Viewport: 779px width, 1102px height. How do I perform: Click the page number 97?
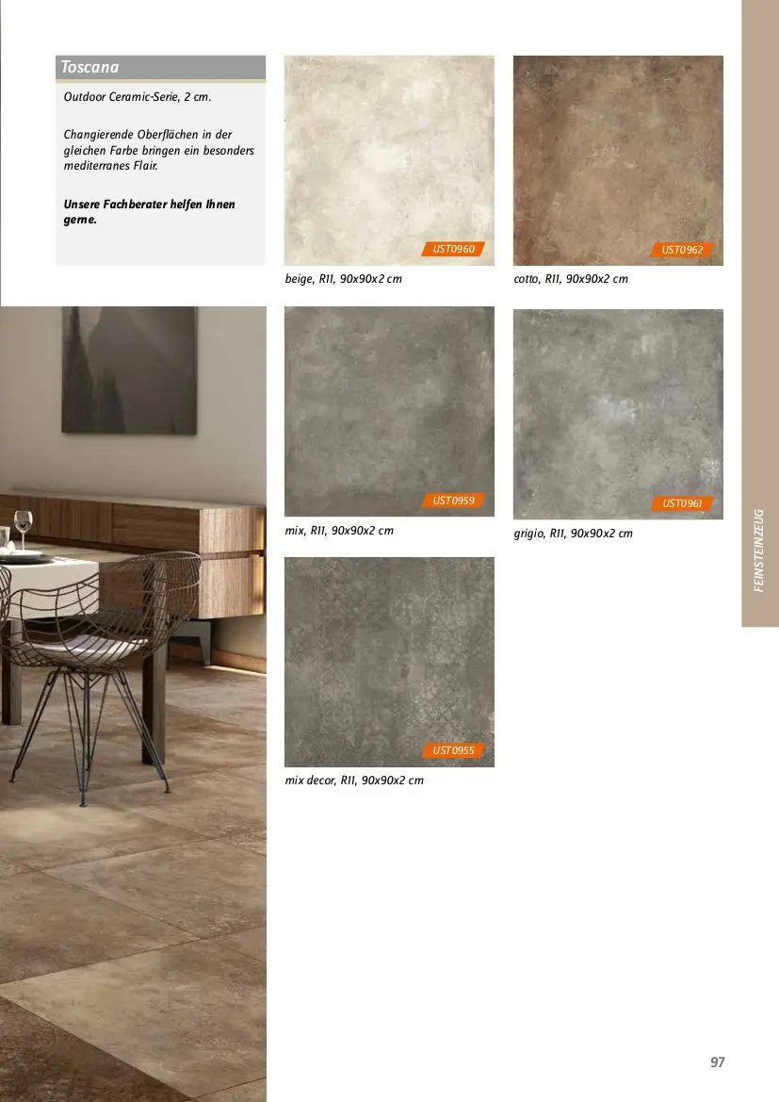coord(717,1062)
